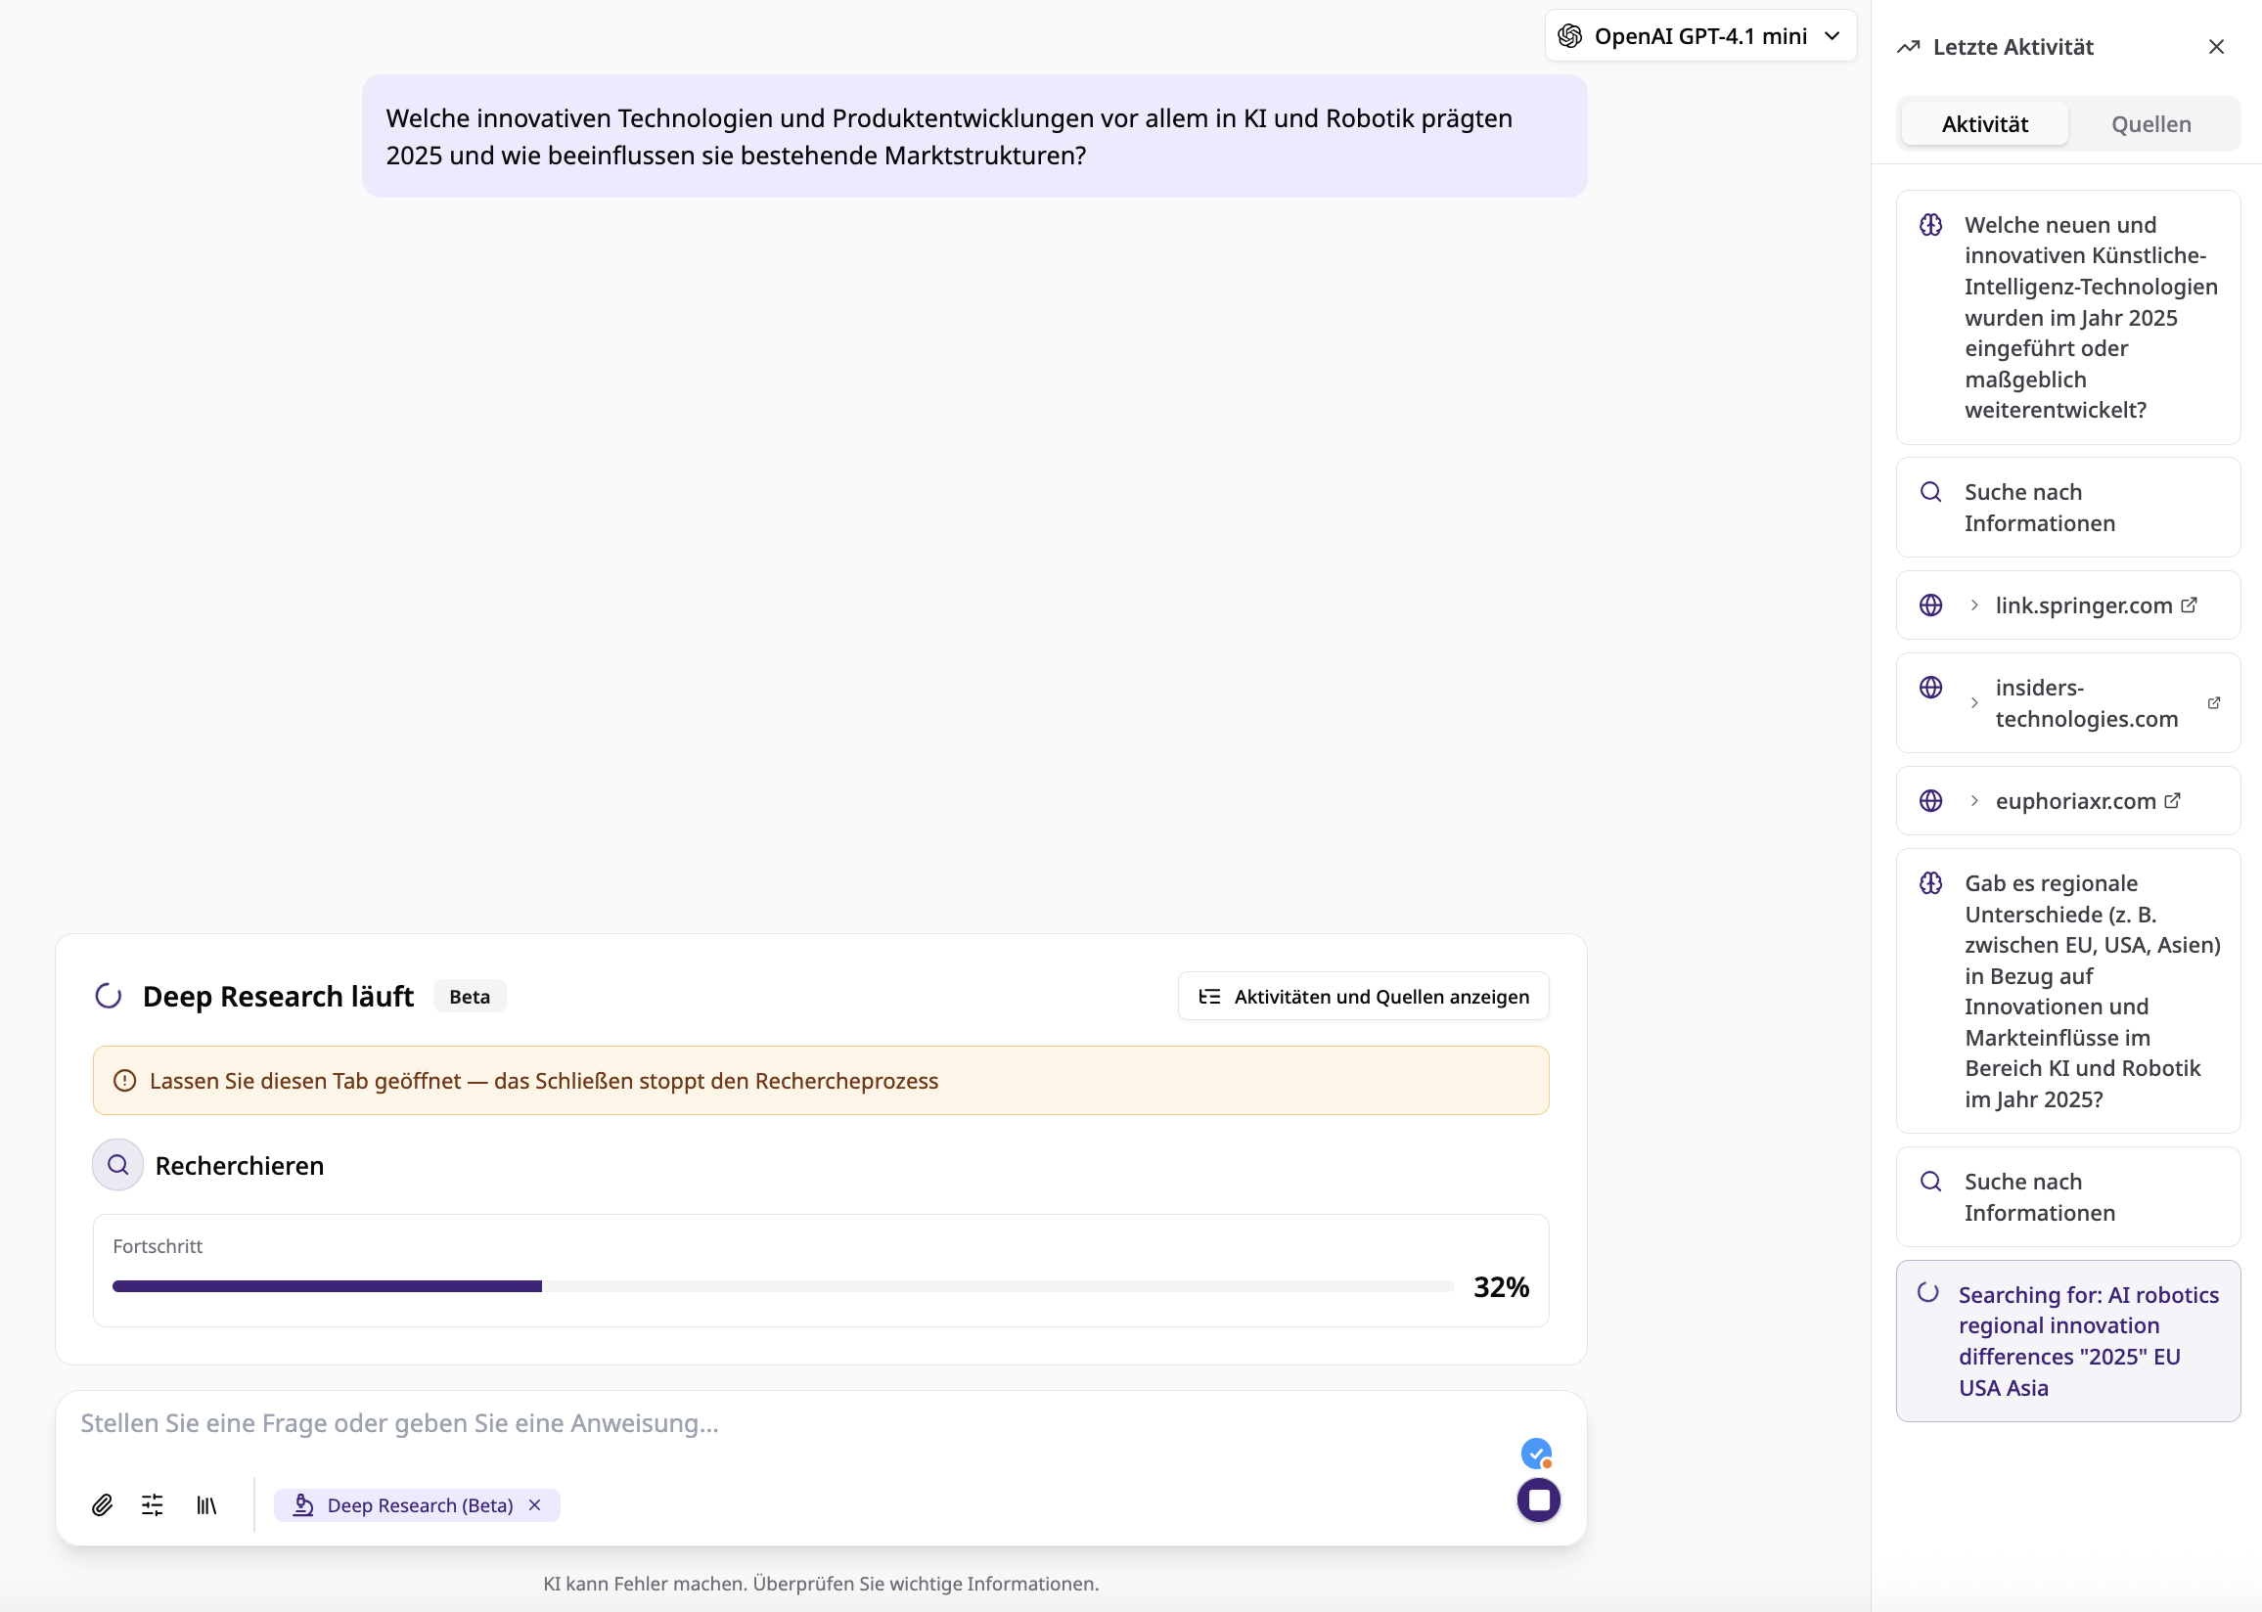Open euphoriaxr.com external link icon
The image size is (2262, 1612).
point(2173,800)
